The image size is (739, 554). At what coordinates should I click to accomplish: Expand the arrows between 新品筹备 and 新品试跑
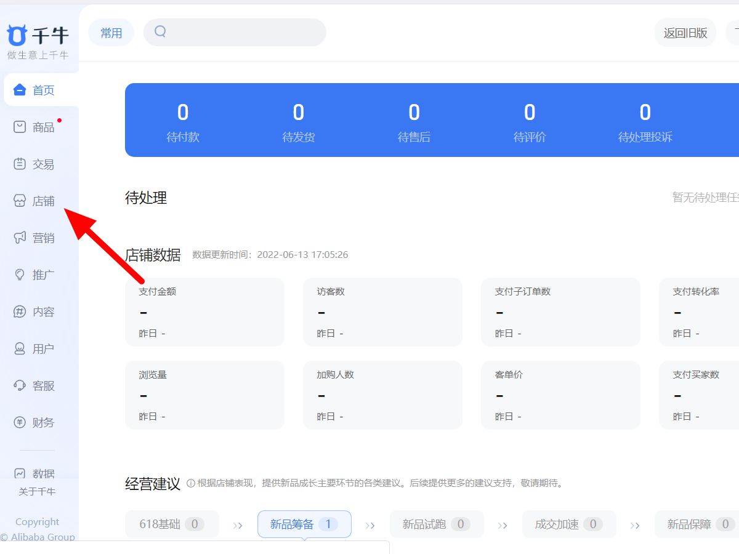tap(370, 524)
